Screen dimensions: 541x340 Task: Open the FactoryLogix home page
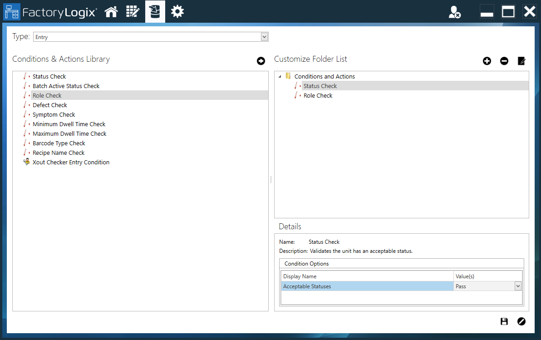point(111,12)
